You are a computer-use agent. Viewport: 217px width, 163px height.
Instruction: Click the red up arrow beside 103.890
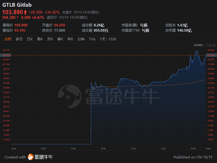[25, 12]
